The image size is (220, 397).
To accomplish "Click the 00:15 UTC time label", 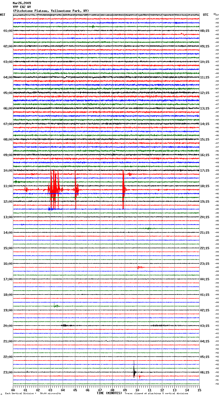I will pyautogui.click(x=205, y=279).
